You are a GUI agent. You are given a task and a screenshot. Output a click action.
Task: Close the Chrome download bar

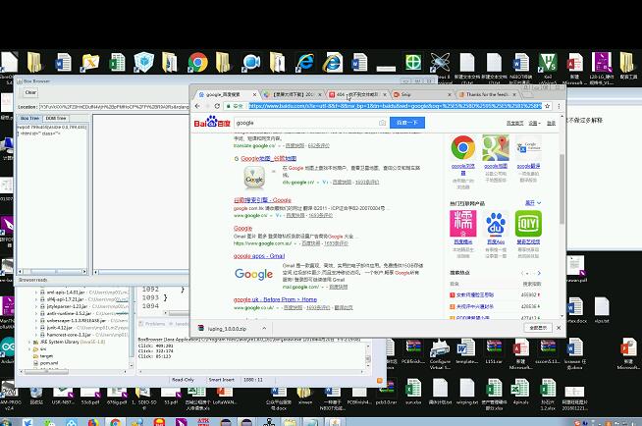coord(559,328)
